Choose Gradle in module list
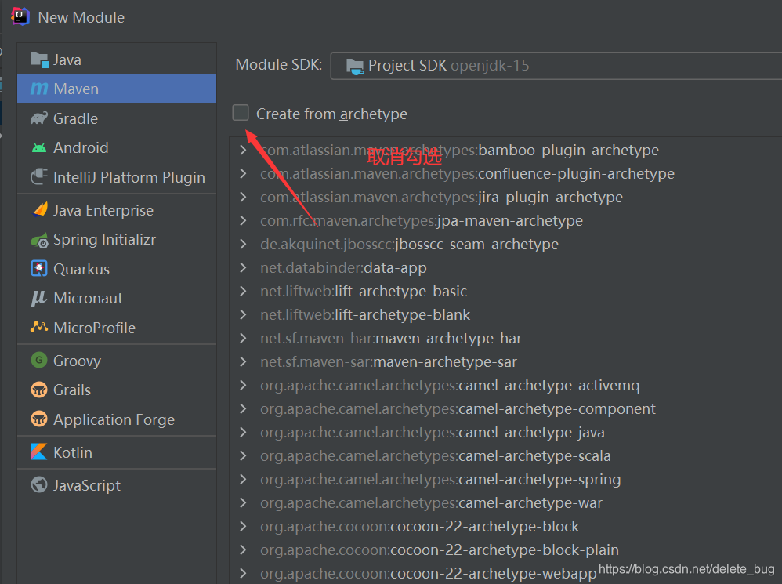This screenshot has width=782, height=584. 117,118
